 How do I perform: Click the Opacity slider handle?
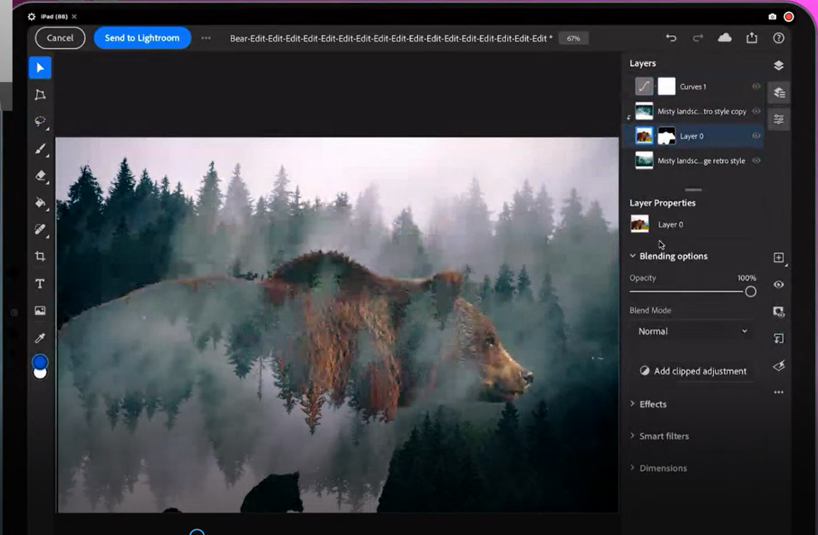pos(750,292)
